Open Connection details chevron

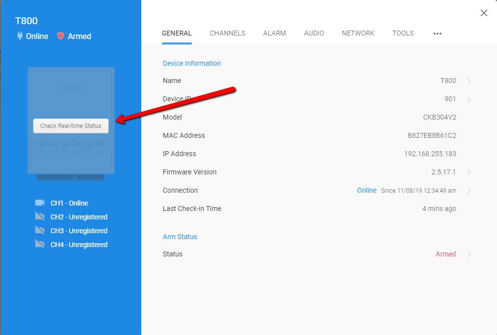click(469, 191)
